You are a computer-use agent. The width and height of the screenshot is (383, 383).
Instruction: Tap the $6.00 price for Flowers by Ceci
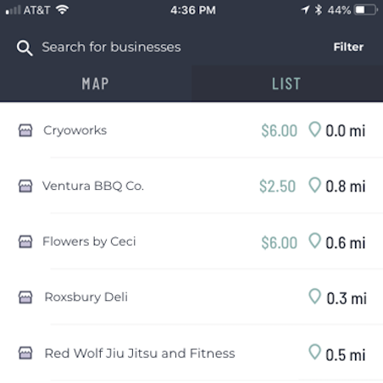click(x=279, y=242)
